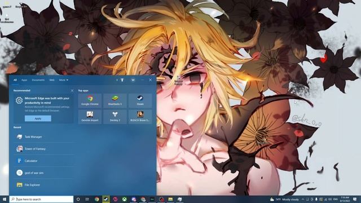Open File Explorer from Recent list
Viewport: 361px width, 203px height.
click(44, 185)
